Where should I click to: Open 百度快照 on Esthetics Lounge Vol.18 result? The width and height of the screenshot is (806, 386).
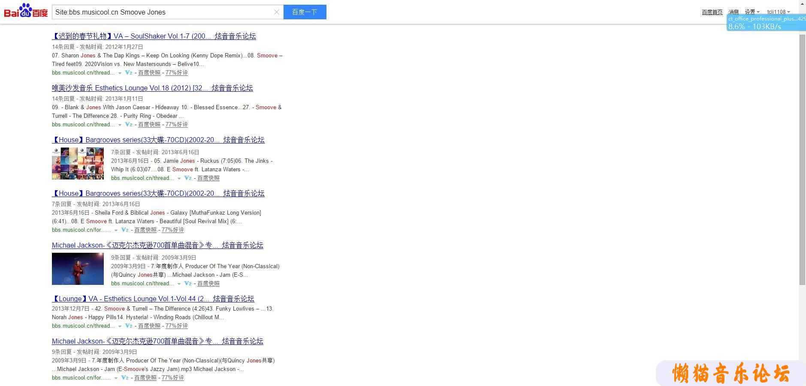(149, 125)
